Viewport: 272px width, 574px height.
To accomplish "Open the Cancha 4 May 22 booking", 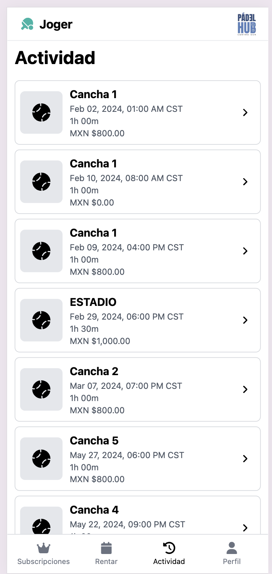I will point(137,518).
